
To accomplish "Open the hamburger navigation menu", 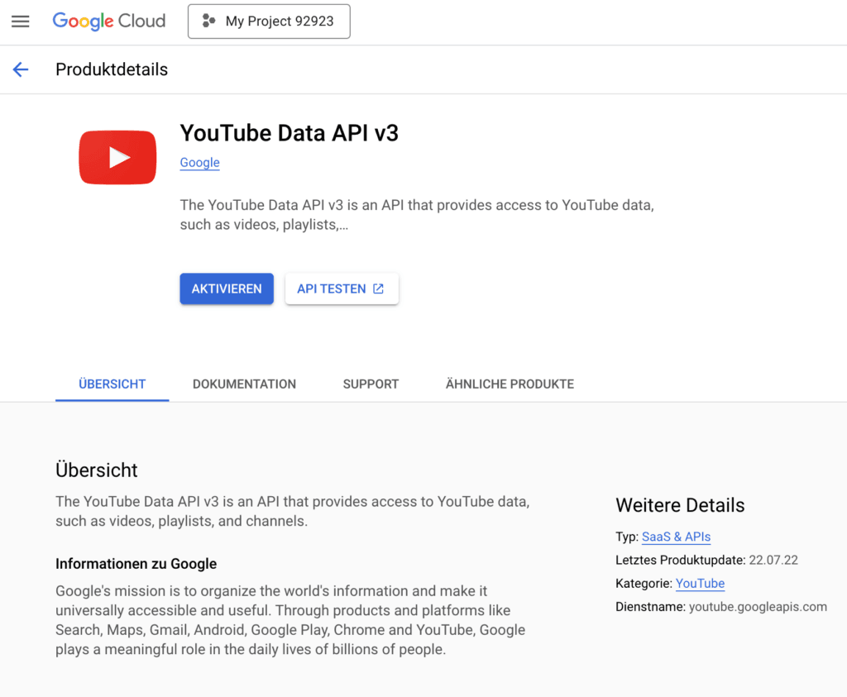I will point(21,21).
